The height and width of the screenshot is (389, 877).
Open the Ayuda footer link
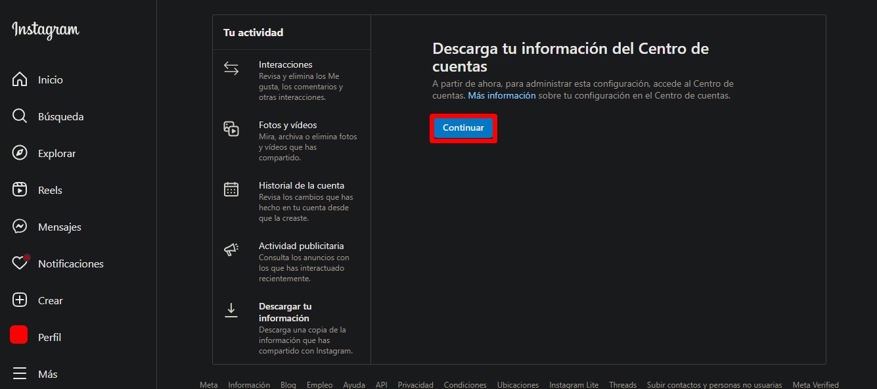(354, 385)
